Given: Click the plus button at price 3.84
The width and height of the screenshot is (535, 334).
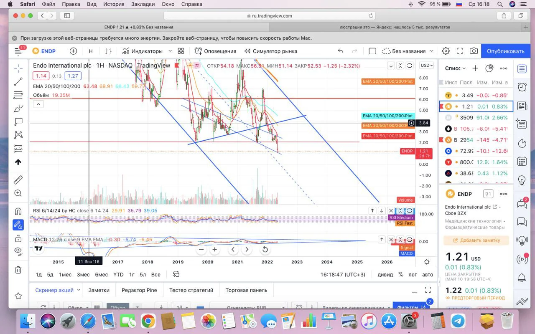Looking at the screenshot, I should coord(411,123).
